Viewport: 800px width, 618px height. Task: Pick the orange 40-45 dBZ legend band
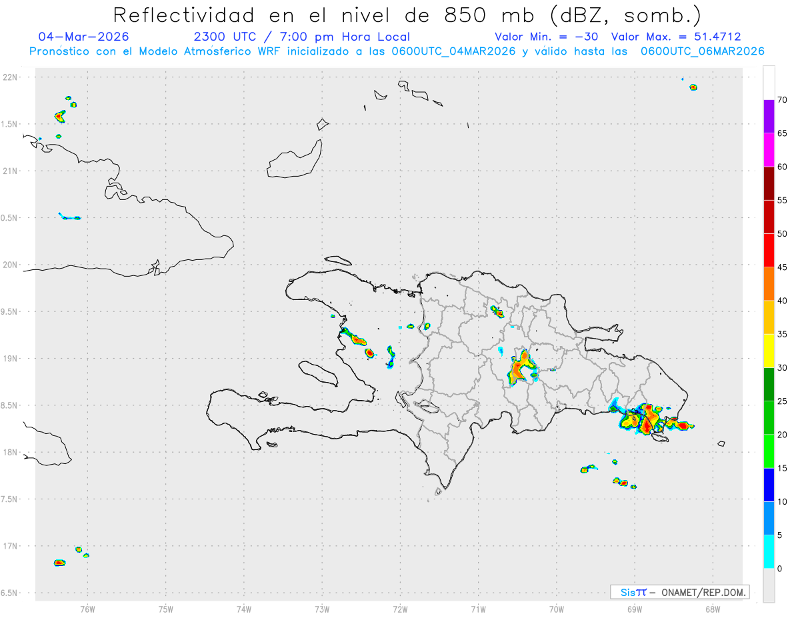[x=769, y=284]
